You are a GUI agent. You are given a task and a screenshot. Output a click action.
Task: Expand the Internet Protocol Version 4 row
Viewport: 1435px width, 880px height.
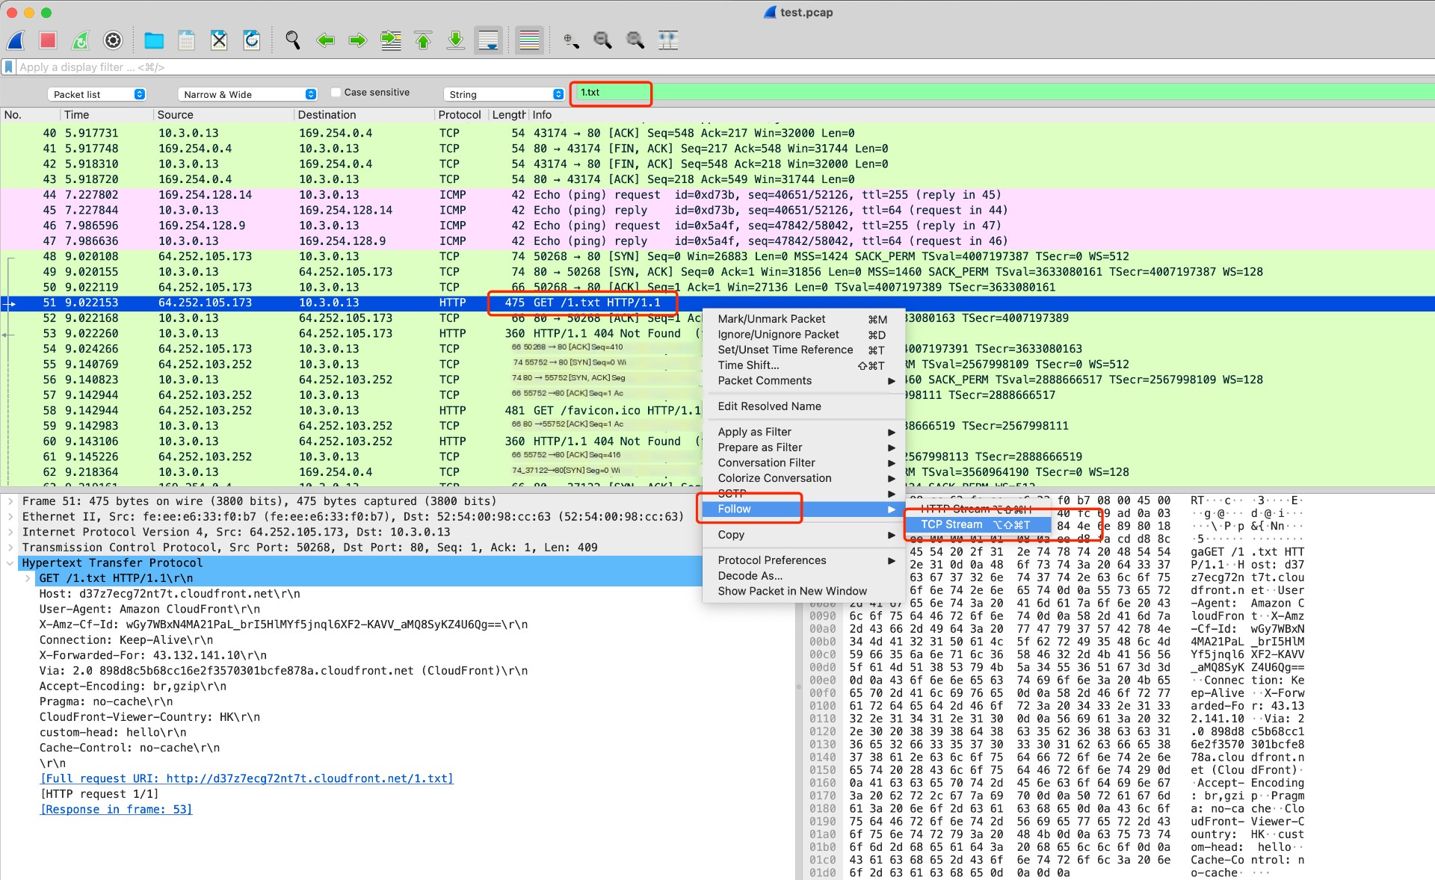click(x=10, y=532)
